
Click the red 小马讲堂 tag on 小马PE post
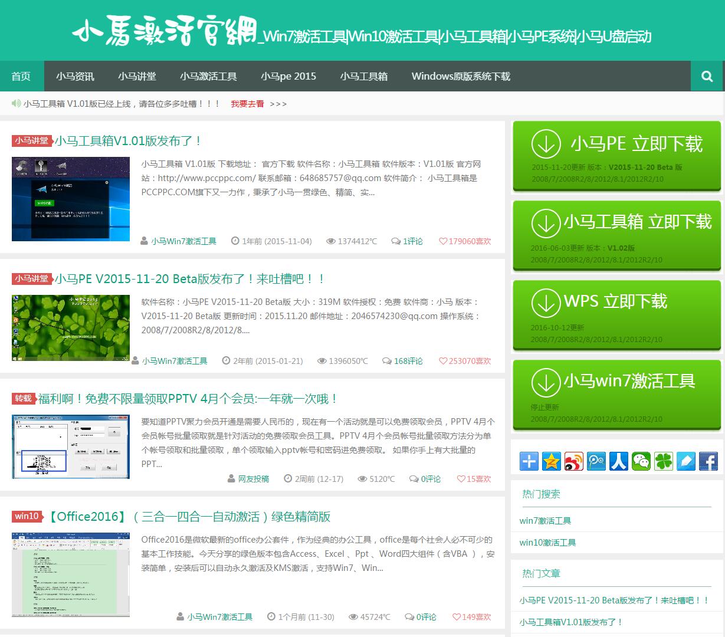(32, 278)
